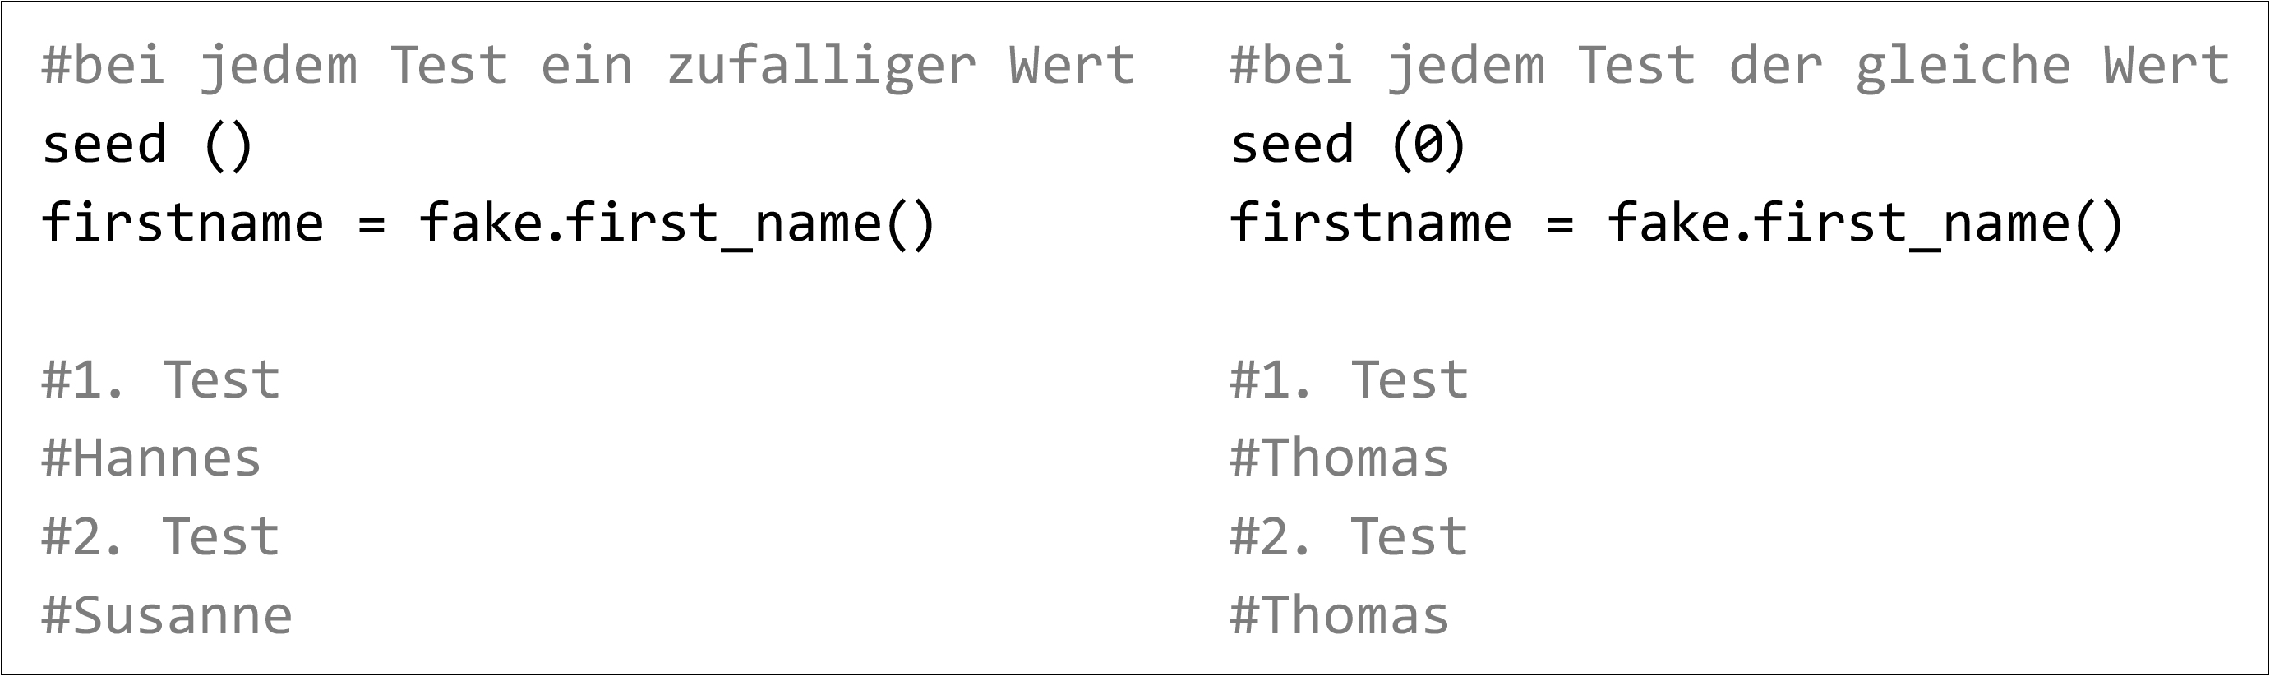2270x676 pixels.
Task: Click the "#1. Test" comment in the right column
Action: click(x=1348, y=380)
